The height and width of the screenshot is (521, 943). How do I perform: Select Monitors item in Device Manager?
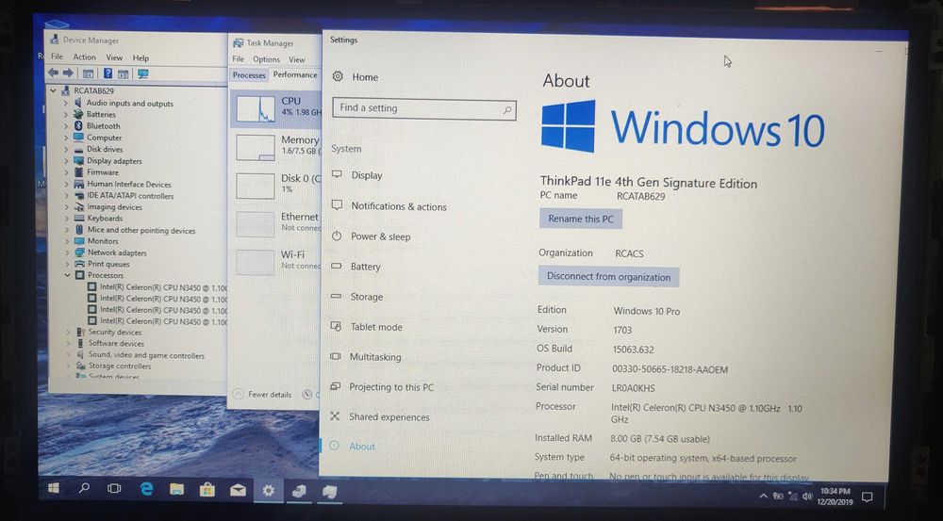point(103,241)
